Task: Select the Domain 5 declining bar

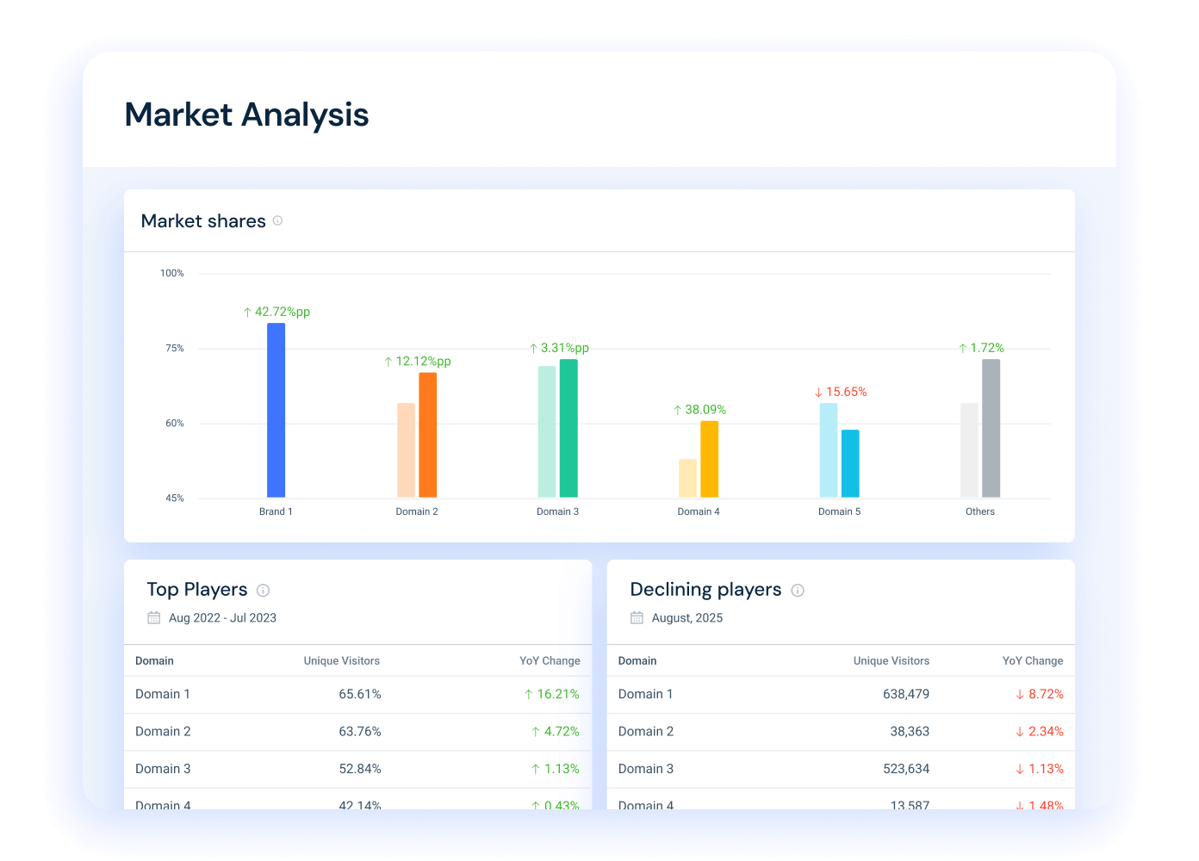Action: tap(850, 462)
